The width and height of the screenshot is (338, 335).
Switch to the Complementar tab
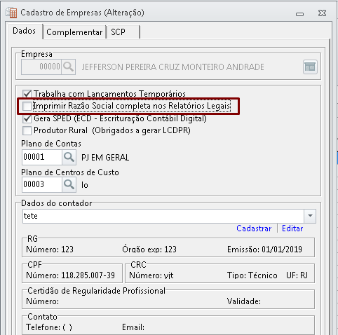point(74,32)
